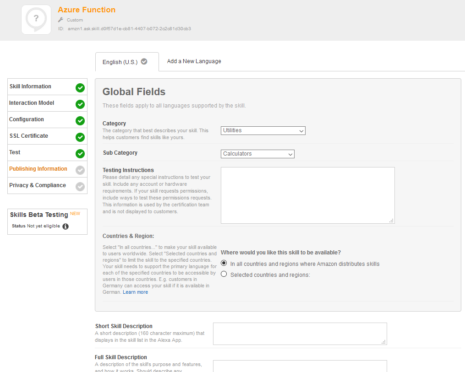Open the SSL Certificate section

point(48,136)
